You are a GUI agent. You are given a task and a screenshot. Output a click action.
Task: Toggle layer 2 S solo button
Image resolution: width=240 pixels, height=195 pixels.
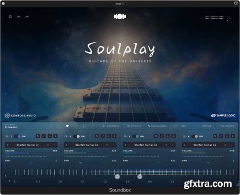(x=114, y=136)
